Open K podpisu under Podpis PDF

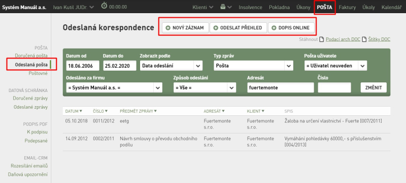click(37, 132)
